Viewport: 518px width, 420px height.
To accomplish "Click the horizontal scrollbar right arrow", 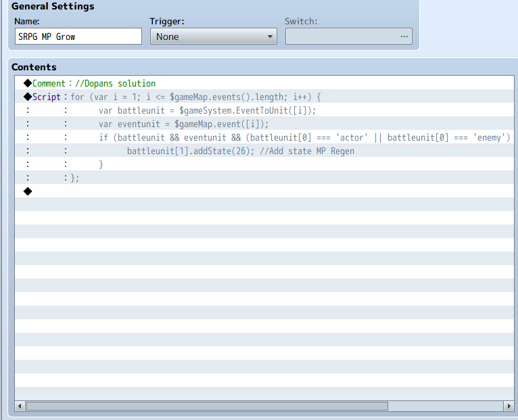I will [509, 406].
